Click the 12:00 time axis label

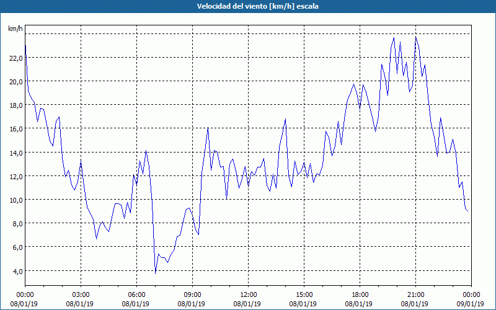point(249,295)
